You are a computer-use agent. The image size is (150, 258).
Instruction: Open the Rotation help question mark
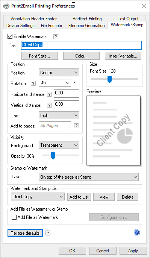[x=33, y=83]
